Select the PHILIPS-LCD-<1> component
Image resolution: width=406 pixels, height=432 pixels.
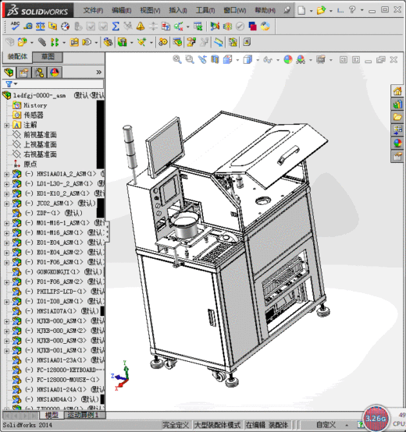coord(62,292)
